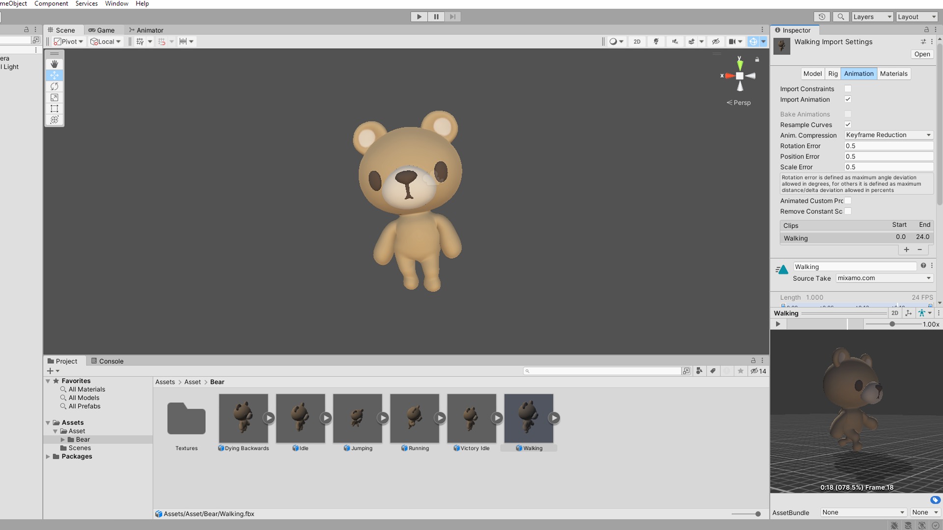Toggle Scene audio mute icon
This screenshot has width=943, height=530.
click(675, 42)
